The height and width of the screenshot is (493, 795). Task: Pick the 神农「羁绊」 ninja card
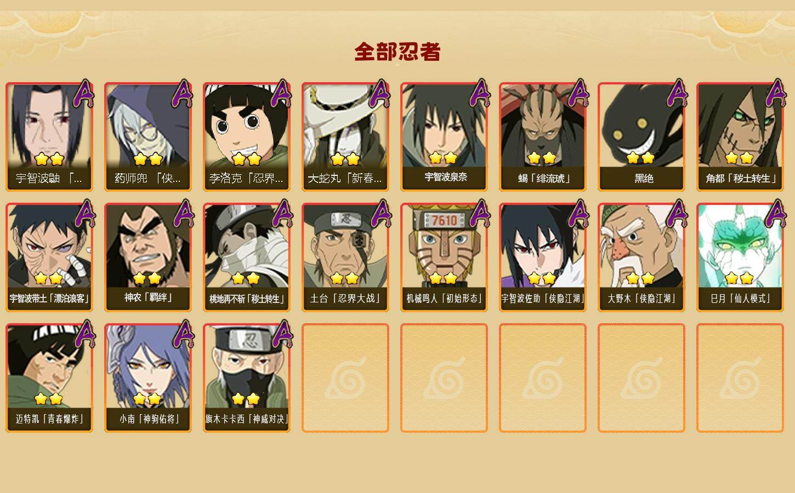click(147, 257)
